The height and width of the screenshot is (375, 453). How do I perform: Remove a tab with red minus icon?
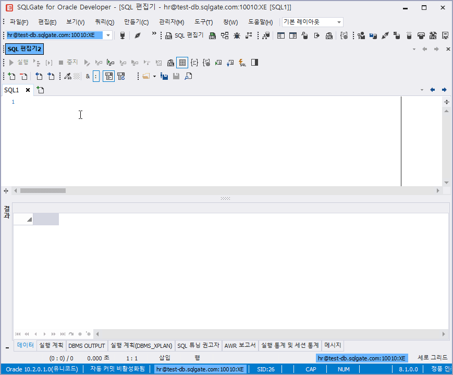click(23, 76)
